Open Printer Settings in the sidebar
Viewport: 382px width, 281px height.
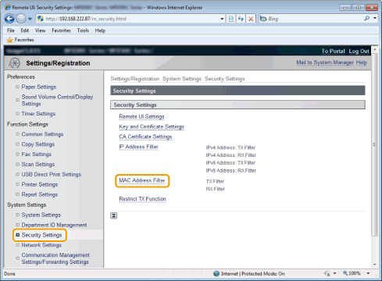click(x=40, y=184)
